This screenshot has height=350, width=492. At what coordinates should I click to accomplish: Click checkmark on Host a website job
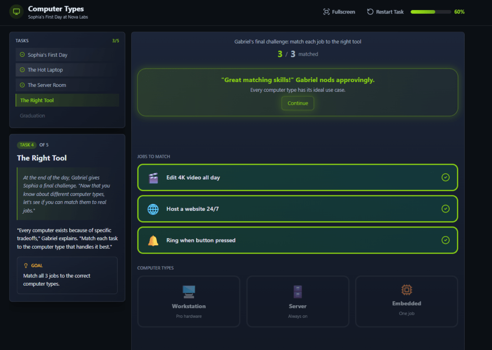pyautogui.click(x=445, y=209)
